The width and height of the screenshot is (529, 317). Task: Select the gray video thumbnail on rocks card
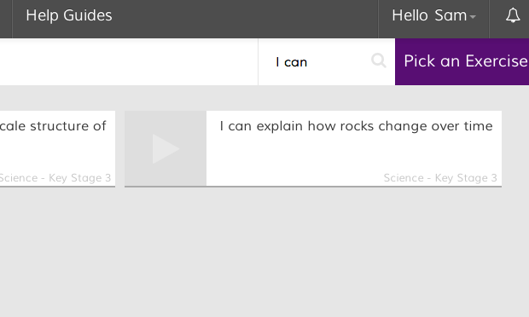point(166,148)
